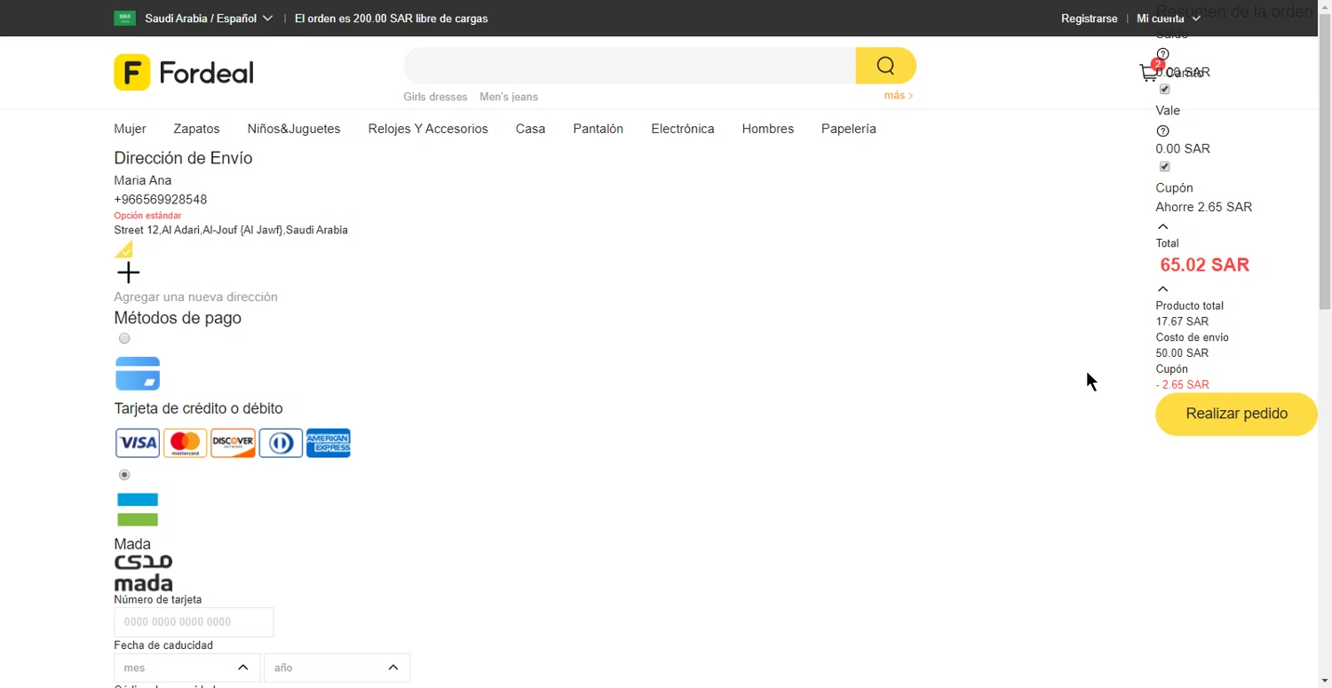Click the phone number +966569928548
This screenshot has width=1332, height=688.
161,200
